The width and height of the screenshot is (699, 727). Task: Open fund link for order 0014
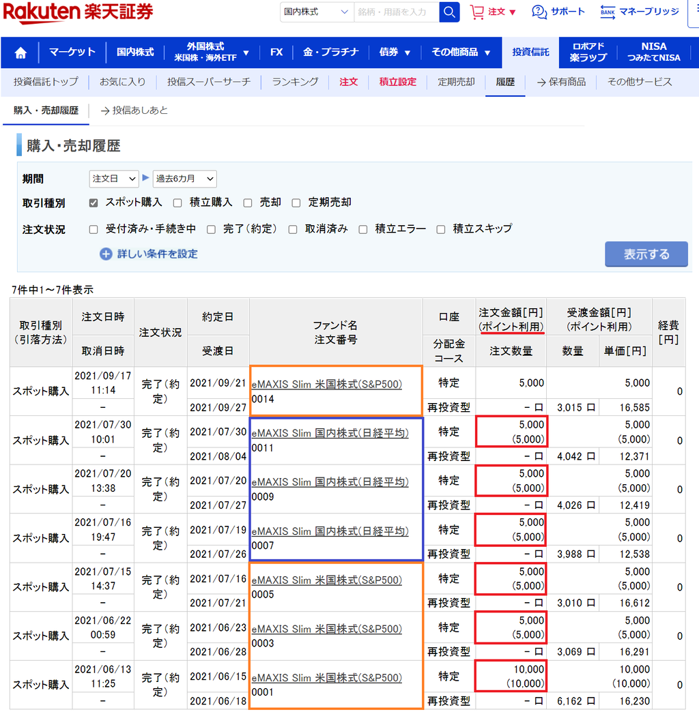[x=327, y=385]
